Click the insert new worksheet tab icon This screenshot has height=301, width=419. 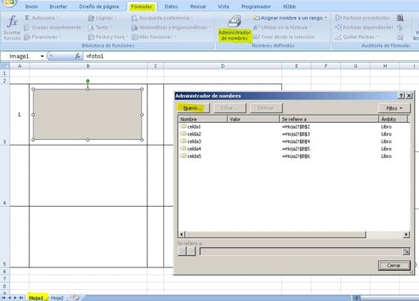(75, 298)
